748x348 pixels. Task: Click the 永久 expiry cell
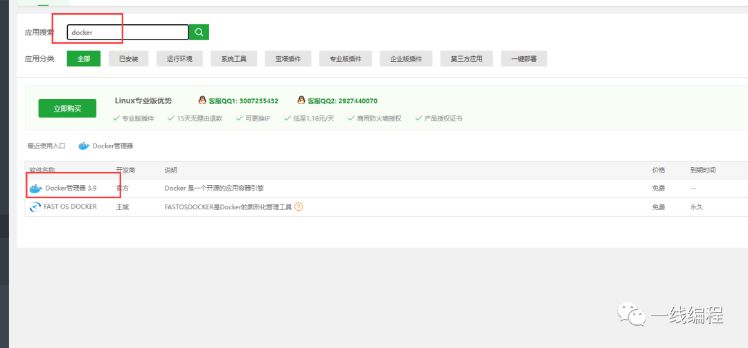(x=697, y=207)
